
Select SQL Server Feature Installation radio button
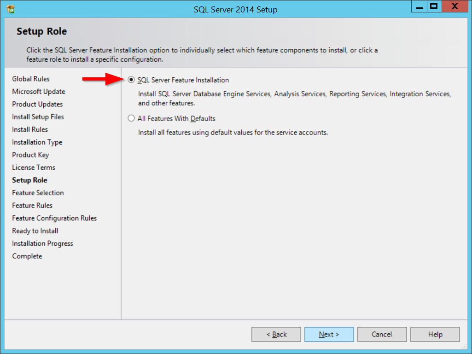(x=132, y=80)
